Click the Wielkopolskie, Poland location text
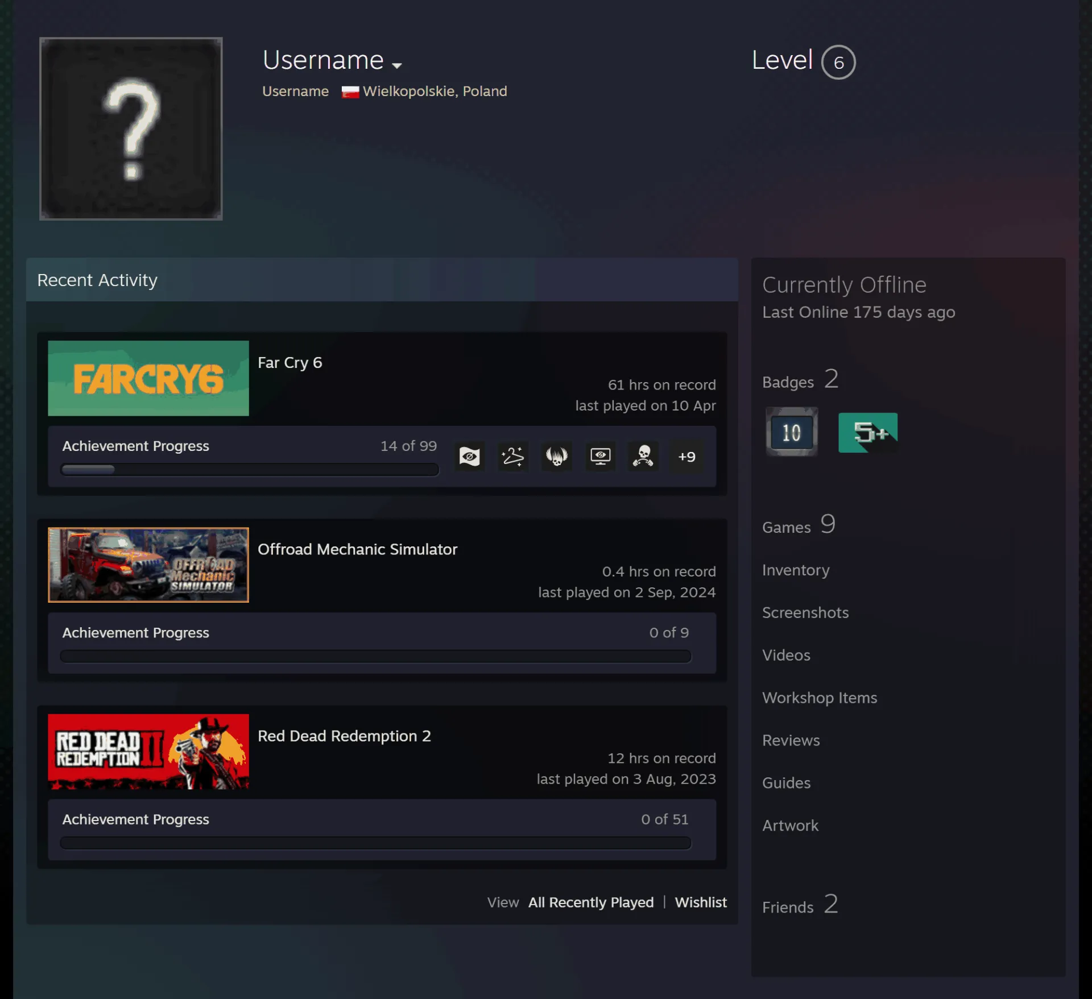Screen dimensions: 1092x999 435,92
